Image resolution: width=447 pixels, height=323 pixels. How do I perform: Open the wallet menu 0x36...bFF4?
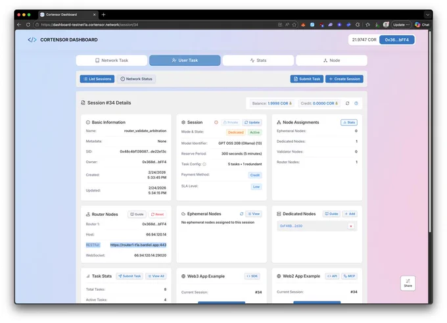pyautogui.click(x=397, y=39)
